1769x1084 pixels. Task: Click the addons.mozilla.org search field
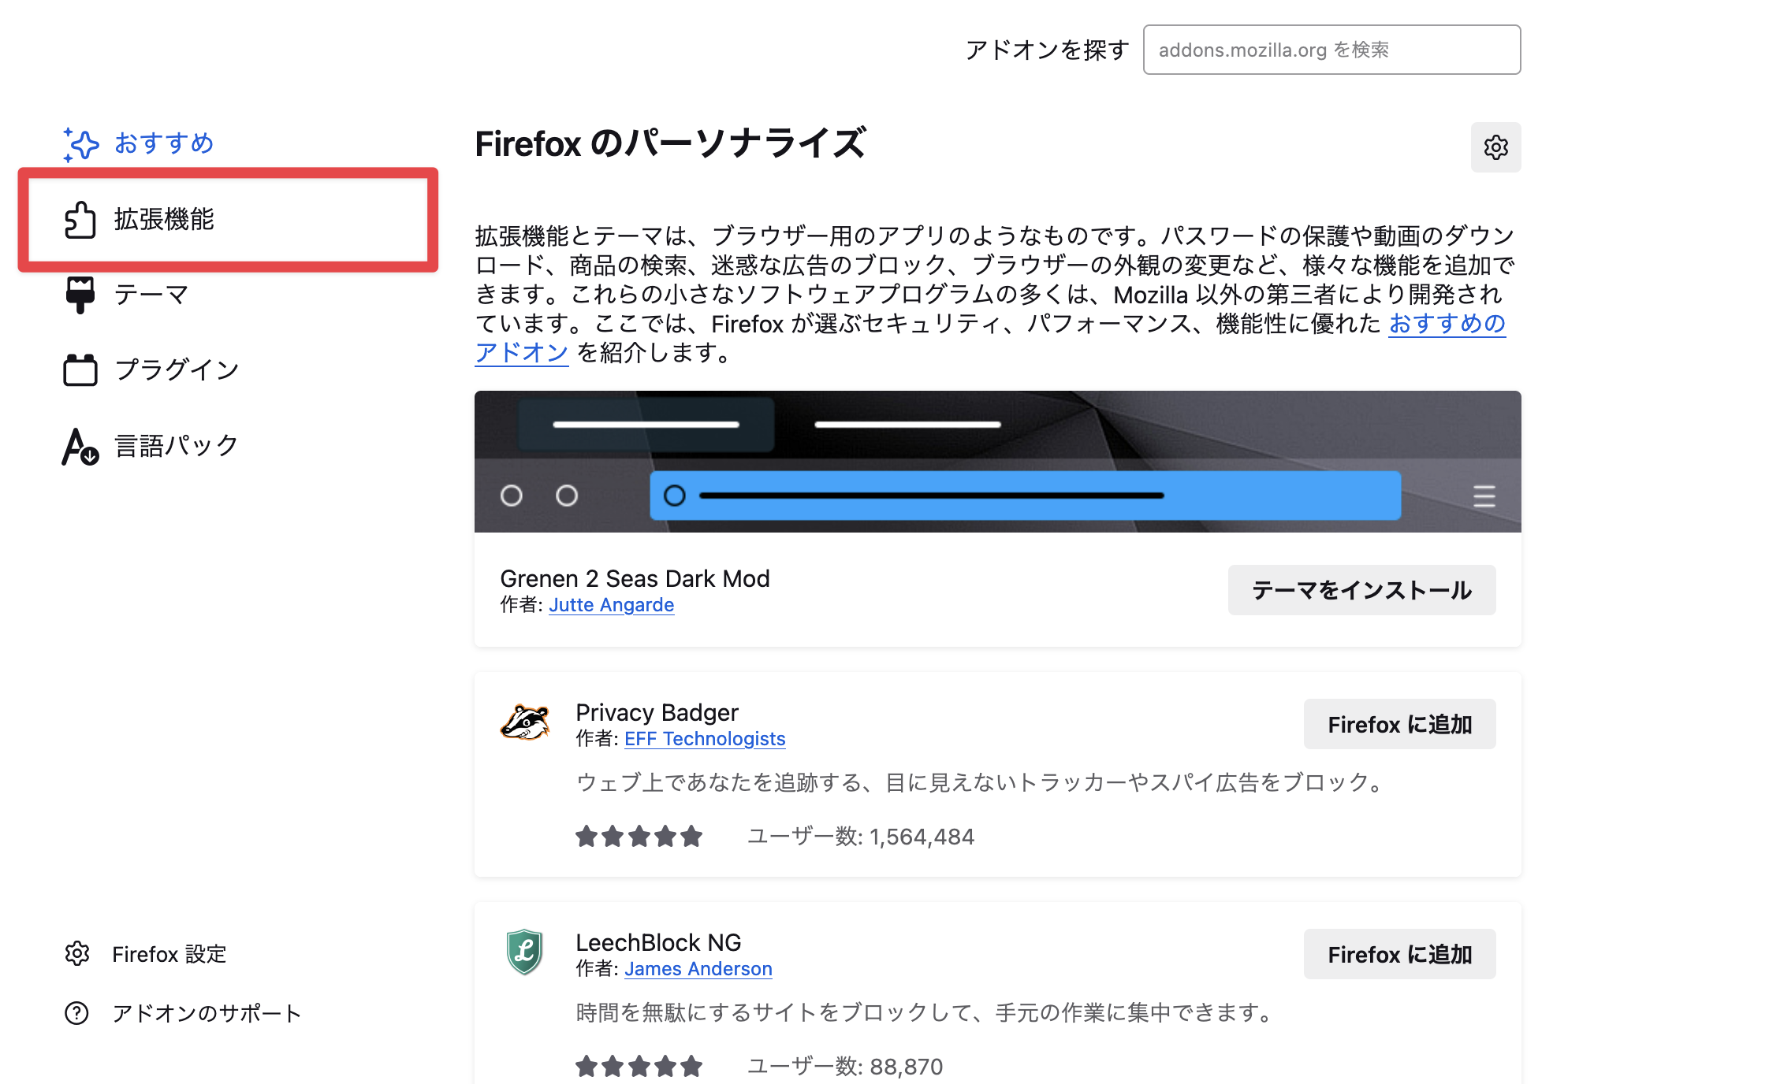(1331, 50)
